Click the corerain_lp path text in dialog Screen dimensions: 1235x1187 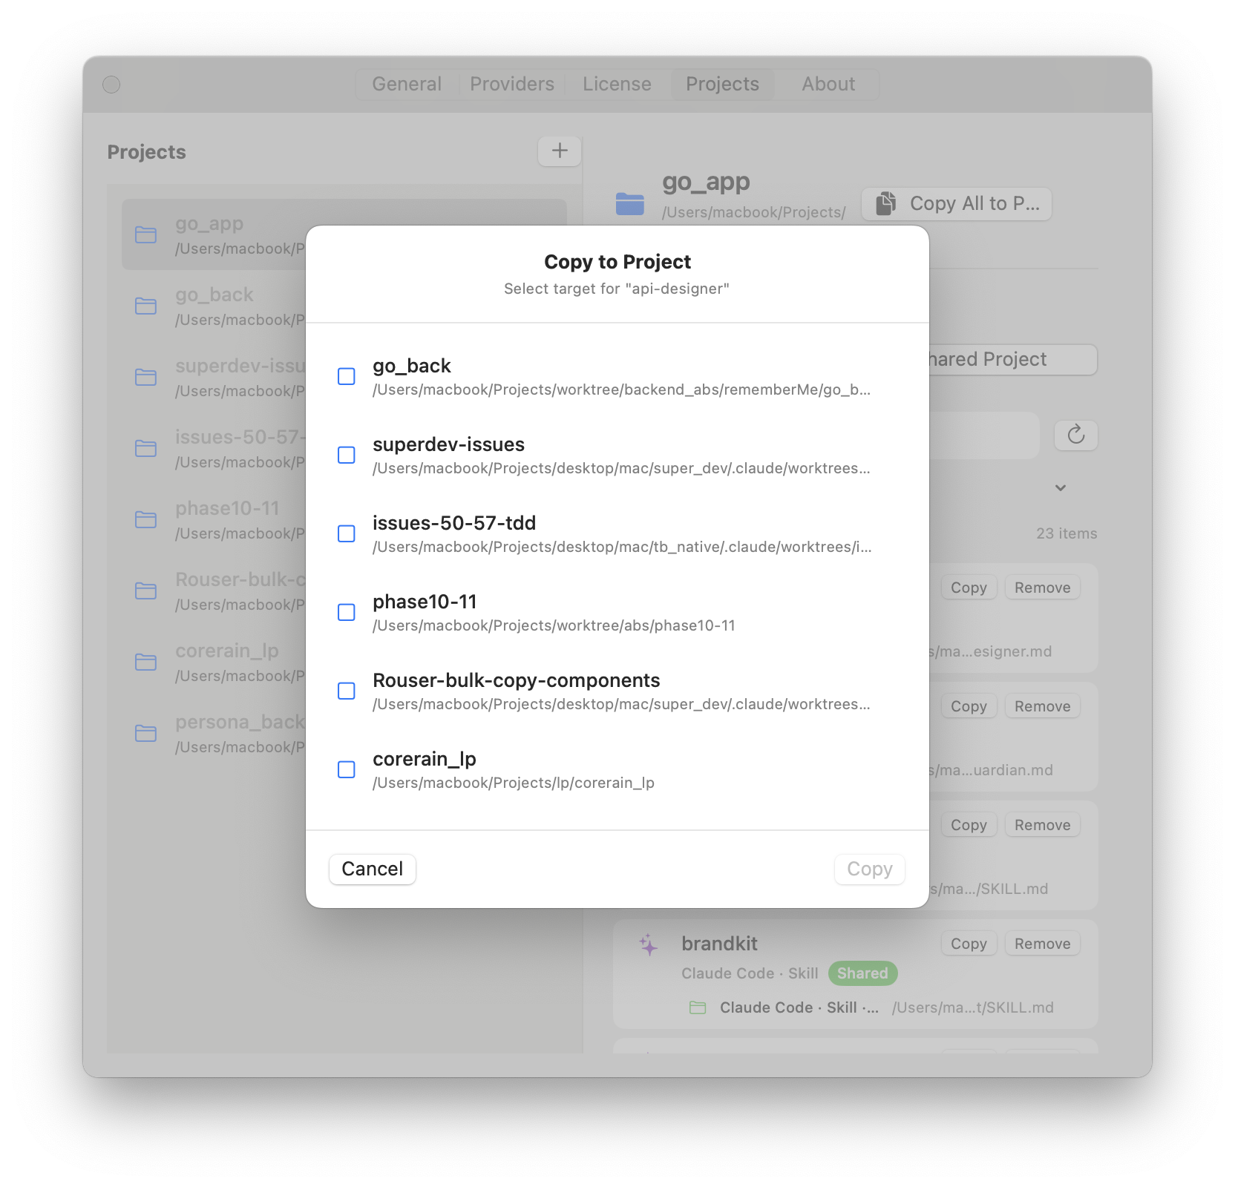coord(514,783)
